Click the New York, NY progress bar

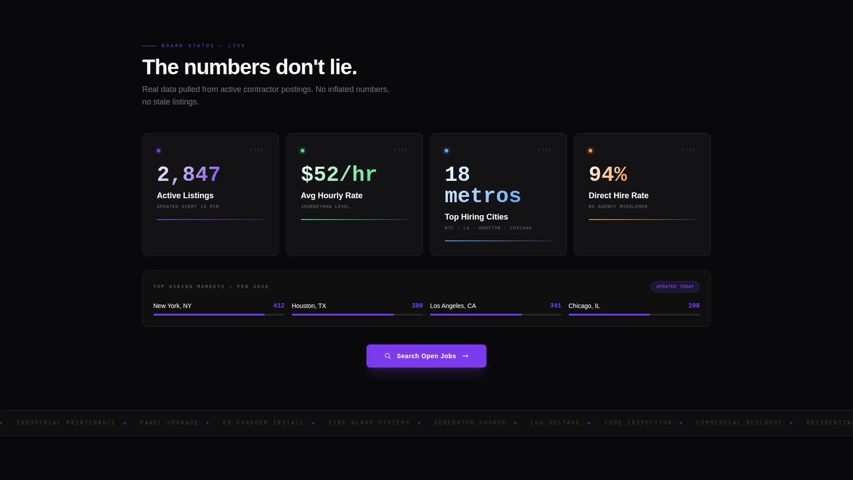point(219,315)
